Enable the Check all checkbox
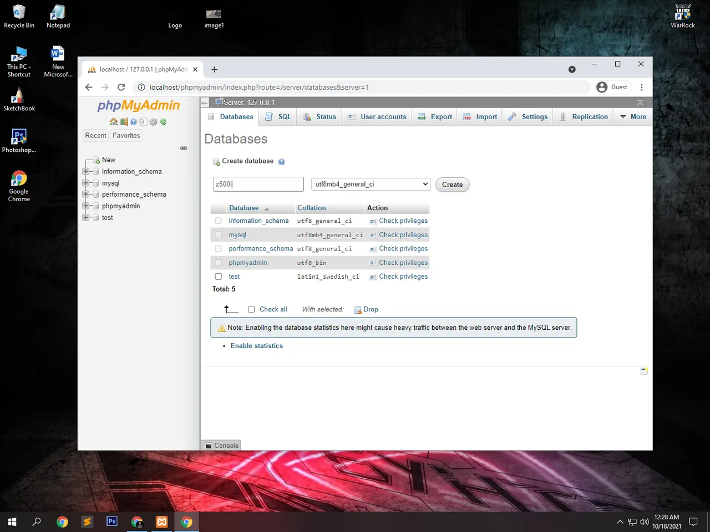The width and height of the screenshot is (710, 532). (251, 309)
